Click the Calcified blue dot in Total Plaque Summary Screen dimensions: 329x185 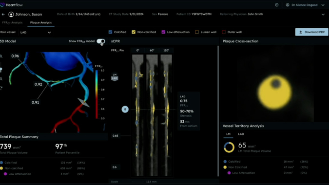pos(1,163)
